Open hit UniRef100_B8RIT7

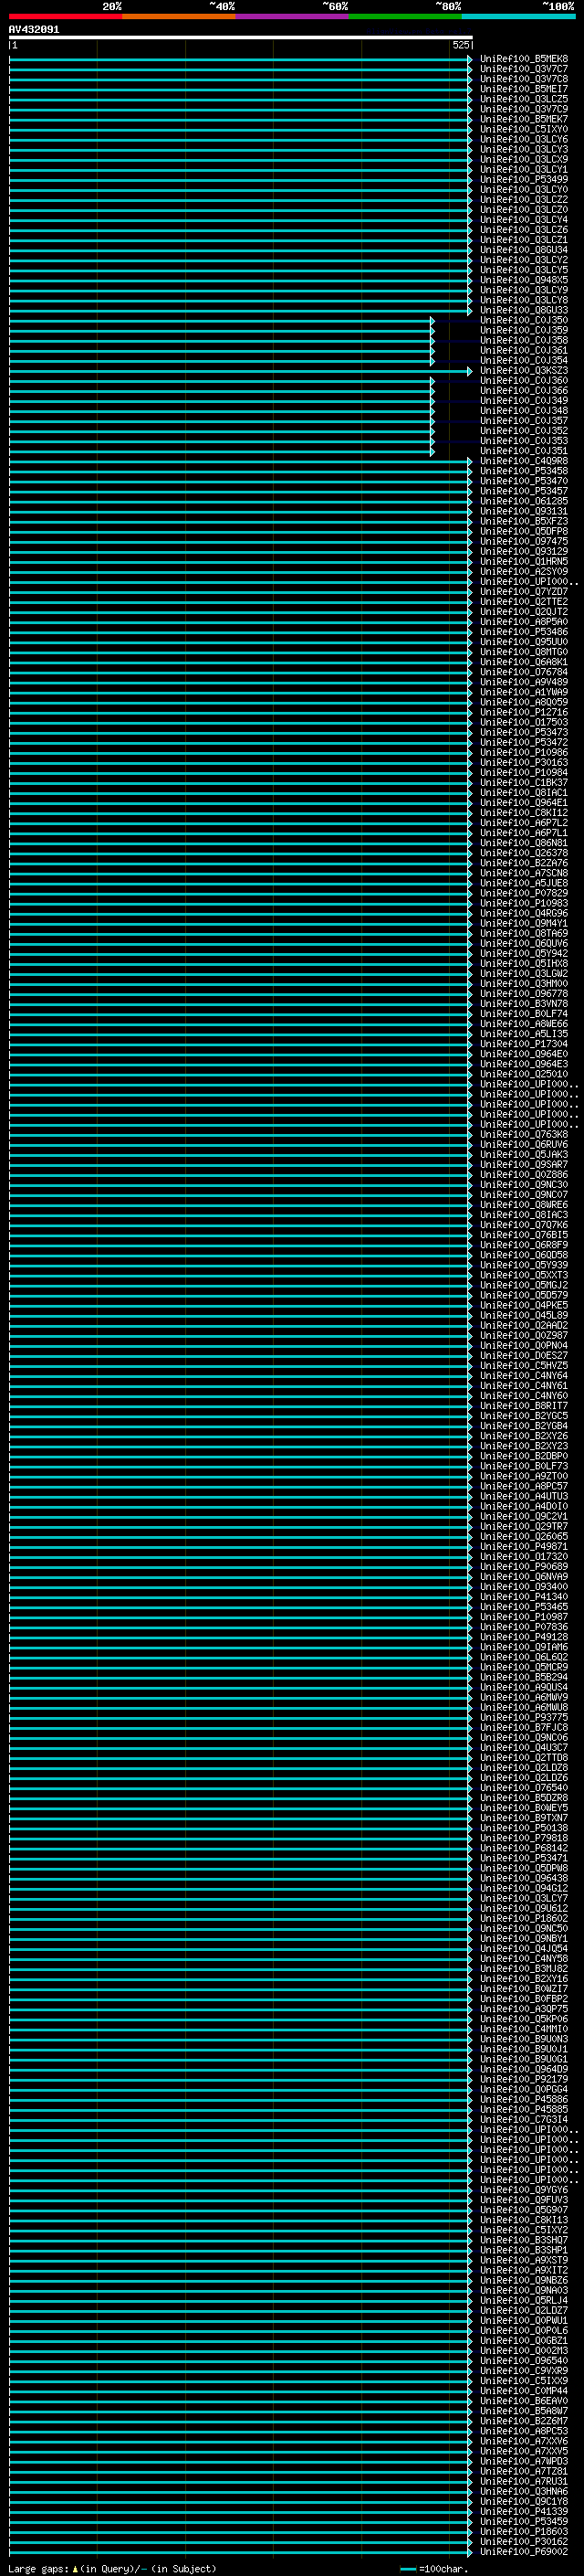pos(523,1406)
